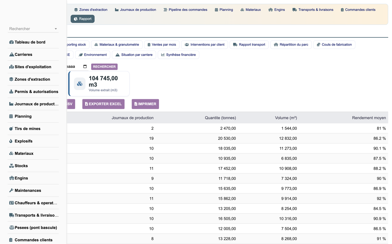The height and width of the screenshot is (244, 392).
Task: Select the Répartition du parc tab
Action: click(x=291, y=45)
